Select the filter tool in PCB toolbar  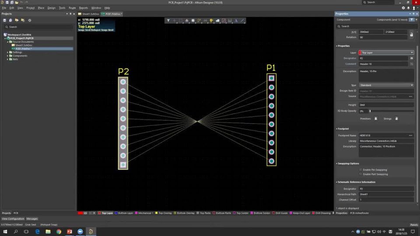pos(168,21)
